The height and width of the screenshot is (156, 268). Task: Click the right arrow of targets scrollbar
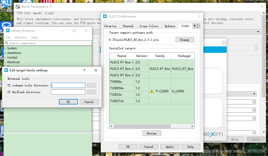click(192, 126)
